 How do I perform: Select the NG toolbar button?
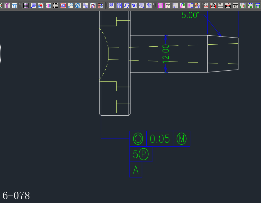tap(134, 6)
